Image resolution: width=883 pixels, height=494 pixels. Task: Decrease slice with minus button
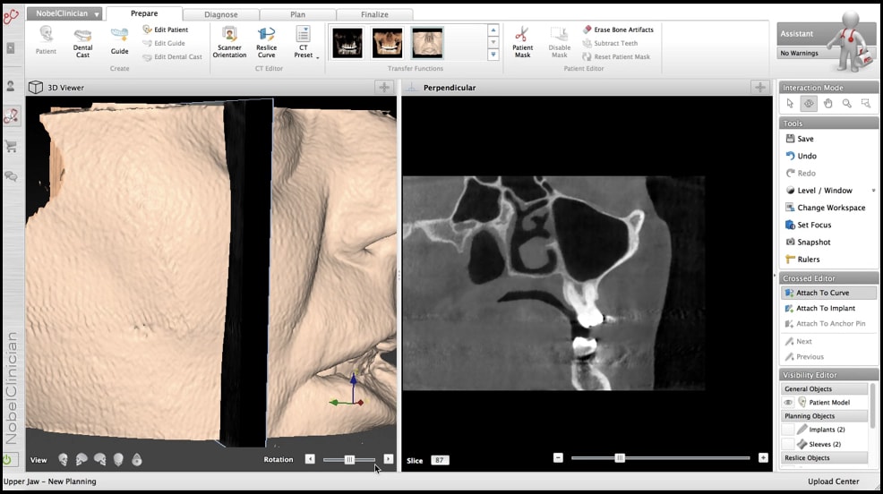(558, 457)
